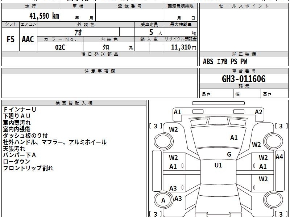This screenshot has width=290, height=217.
Task: Select the 社外ハンドル、マフラー、アルミホイール note
Action: (x=55, y=142)
